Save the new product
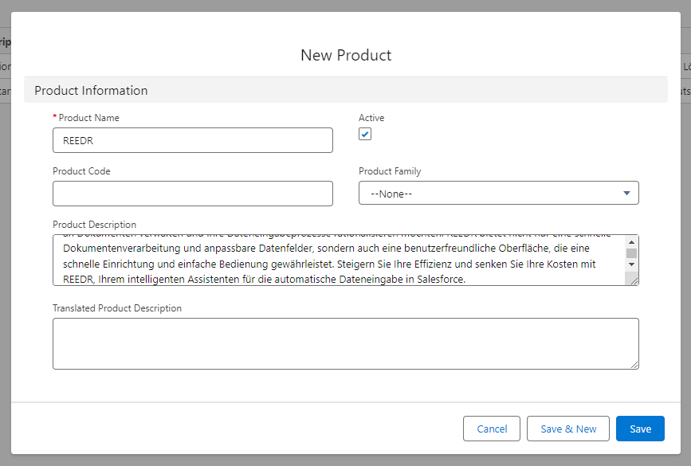The height and width of the screenshot is (466, 691). [640, 429]
